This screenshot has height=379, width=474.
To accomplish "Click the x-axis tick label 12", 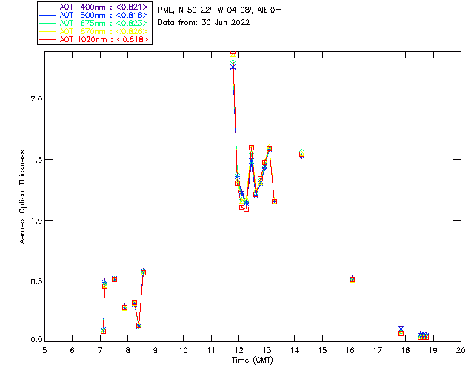I will click(238, 351).
